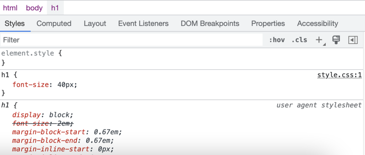
Task: Select the Event Listeners tab
Action: coord(143,23)
